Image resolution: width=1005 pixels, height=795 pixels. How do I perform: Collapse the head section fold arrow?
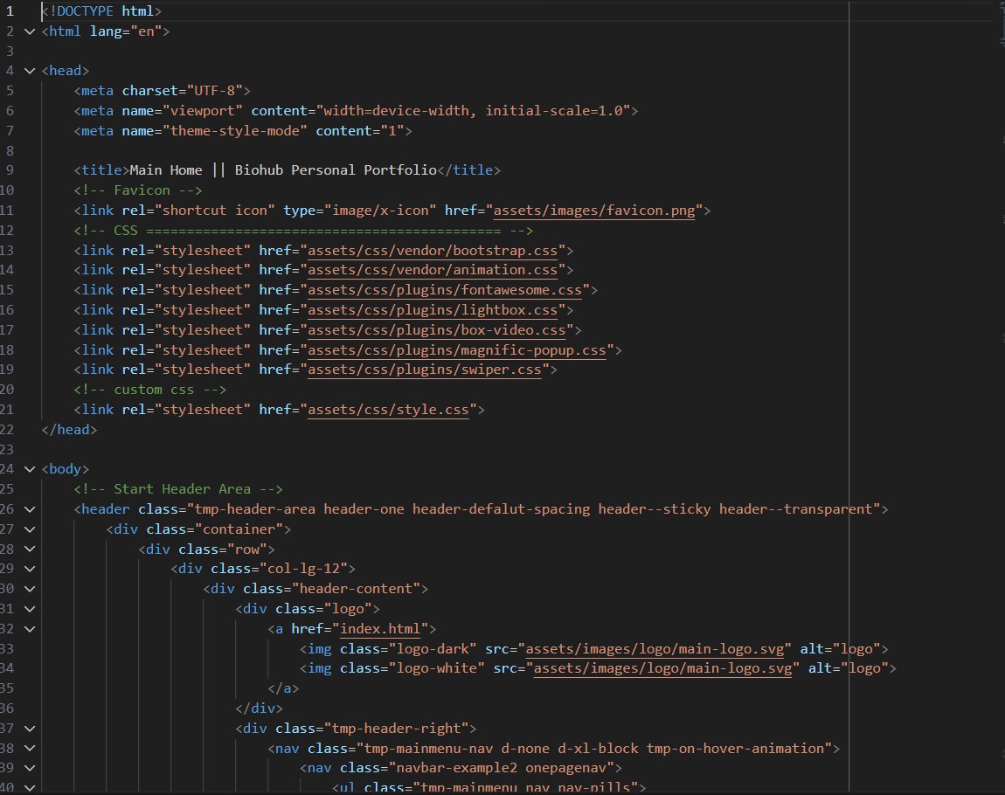(31, 71)
